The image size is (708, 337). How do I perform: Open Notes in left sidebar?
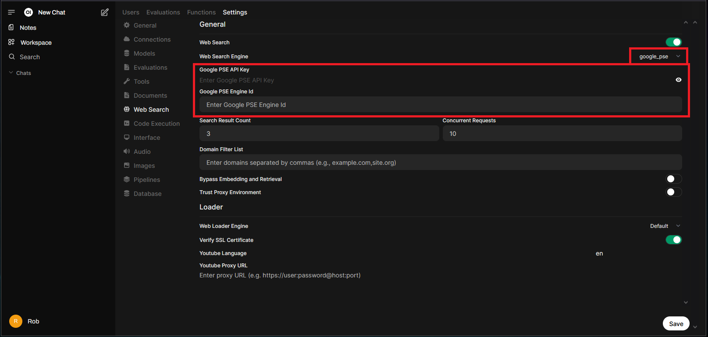click(28, 28)
